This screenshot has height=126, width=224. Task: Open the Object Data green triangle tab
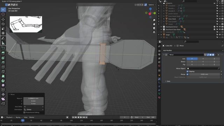coord(160,94)
